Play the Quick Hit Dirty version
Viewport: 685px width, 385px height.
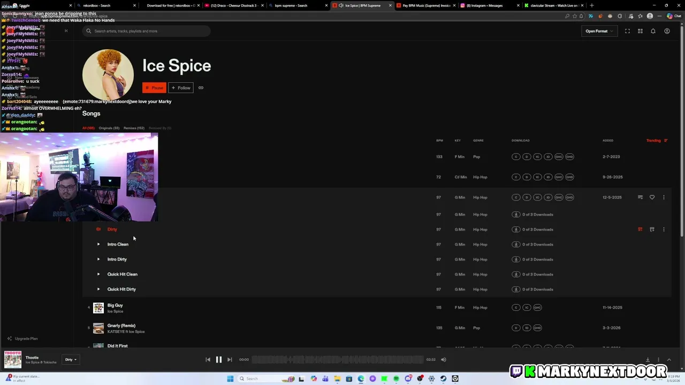[98, 289]
